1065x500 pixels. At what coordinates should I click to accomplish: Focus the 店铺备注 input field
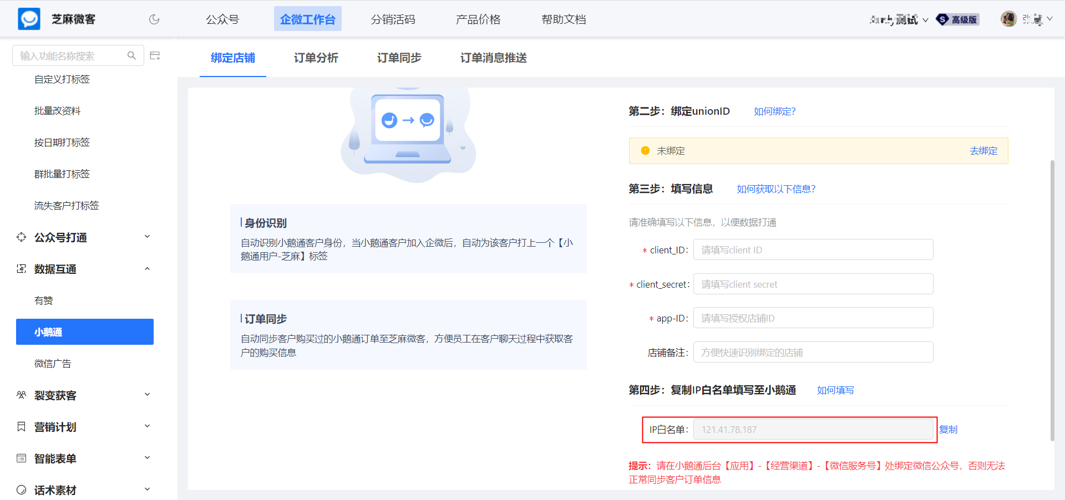click(813, 352)
